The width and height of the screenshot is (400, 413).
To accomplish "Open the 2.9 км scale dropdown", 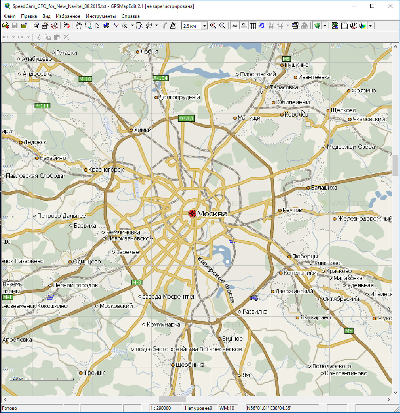I will (x=204, y=26).
